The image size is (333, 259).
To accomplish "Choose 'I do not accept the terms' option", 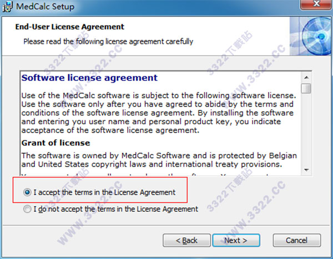I will (x=27, y=210).
